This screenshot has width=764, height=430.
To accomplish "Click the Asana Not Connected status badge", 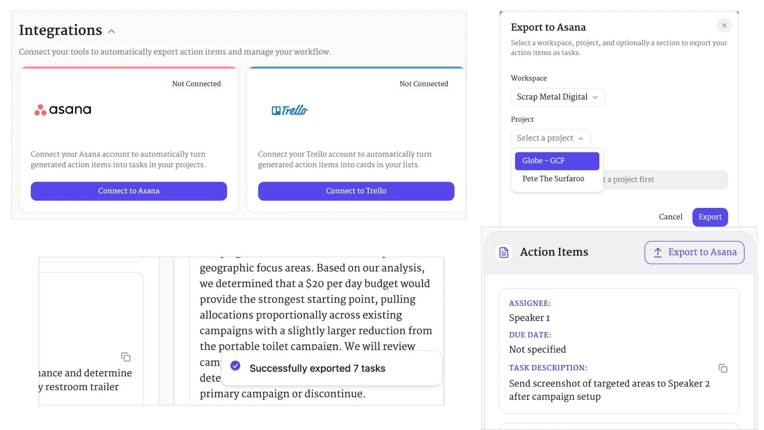I will [x=197, y=84].
